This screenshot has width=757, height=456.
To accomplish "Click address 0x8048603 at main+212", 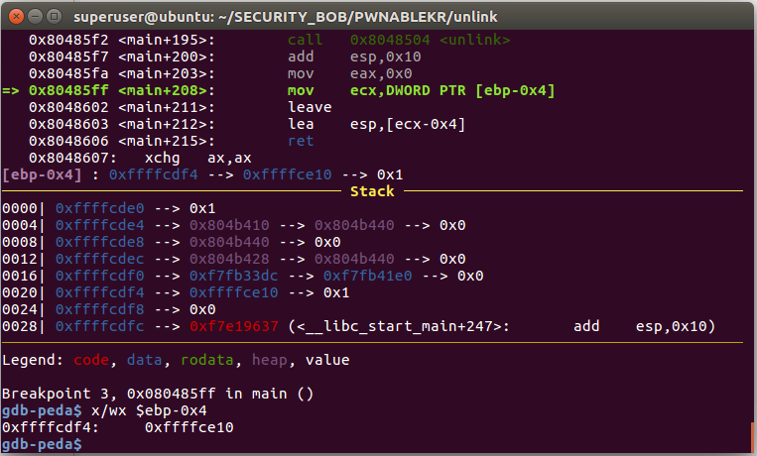I will pos(68,124).
